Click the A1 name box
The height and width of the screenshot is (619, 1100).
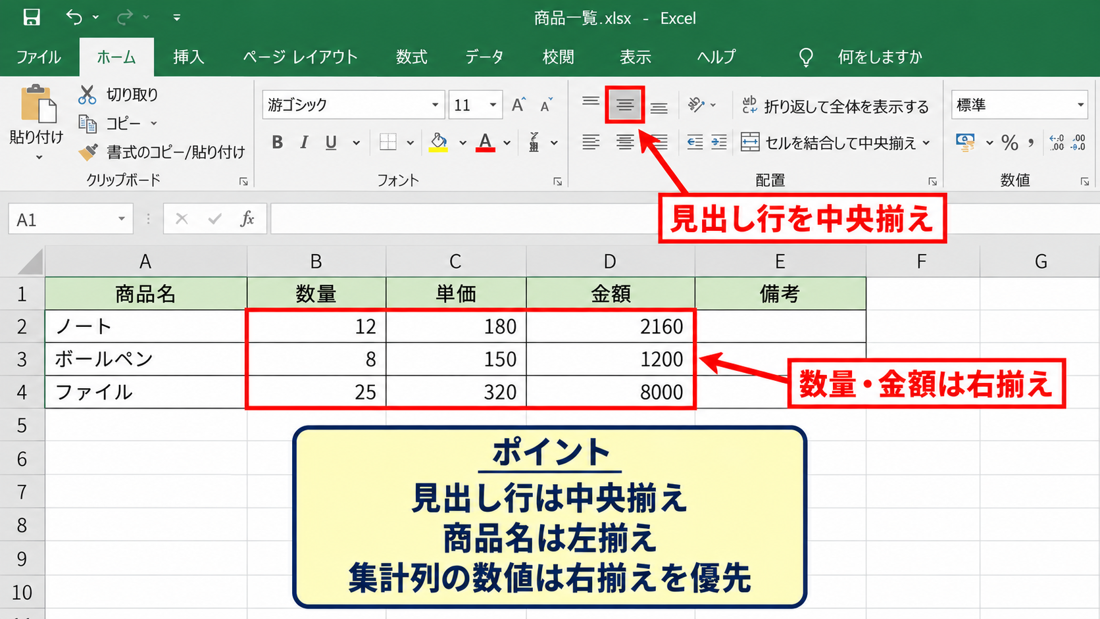pyautogui.click(x=70, y=219)
